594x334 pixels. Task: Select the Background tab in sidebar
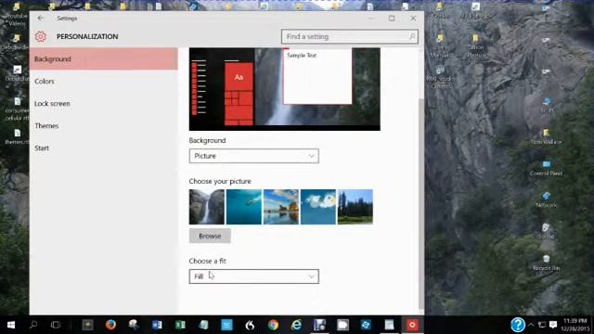tap(103, 59)
